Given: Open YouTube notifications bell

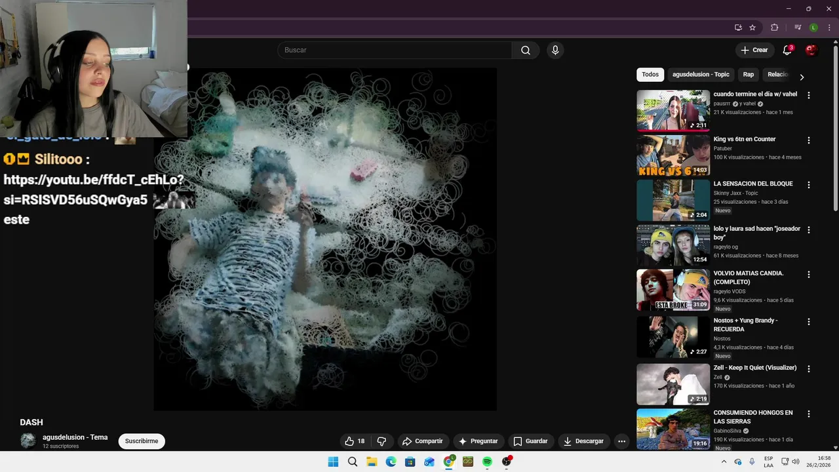Looking at the screenshot, I should tap(787, 50).
